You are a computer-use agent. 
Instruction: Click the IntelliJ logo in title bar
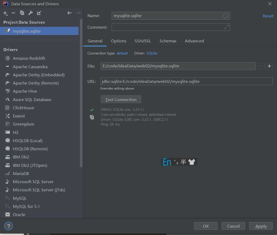[6, 3]
